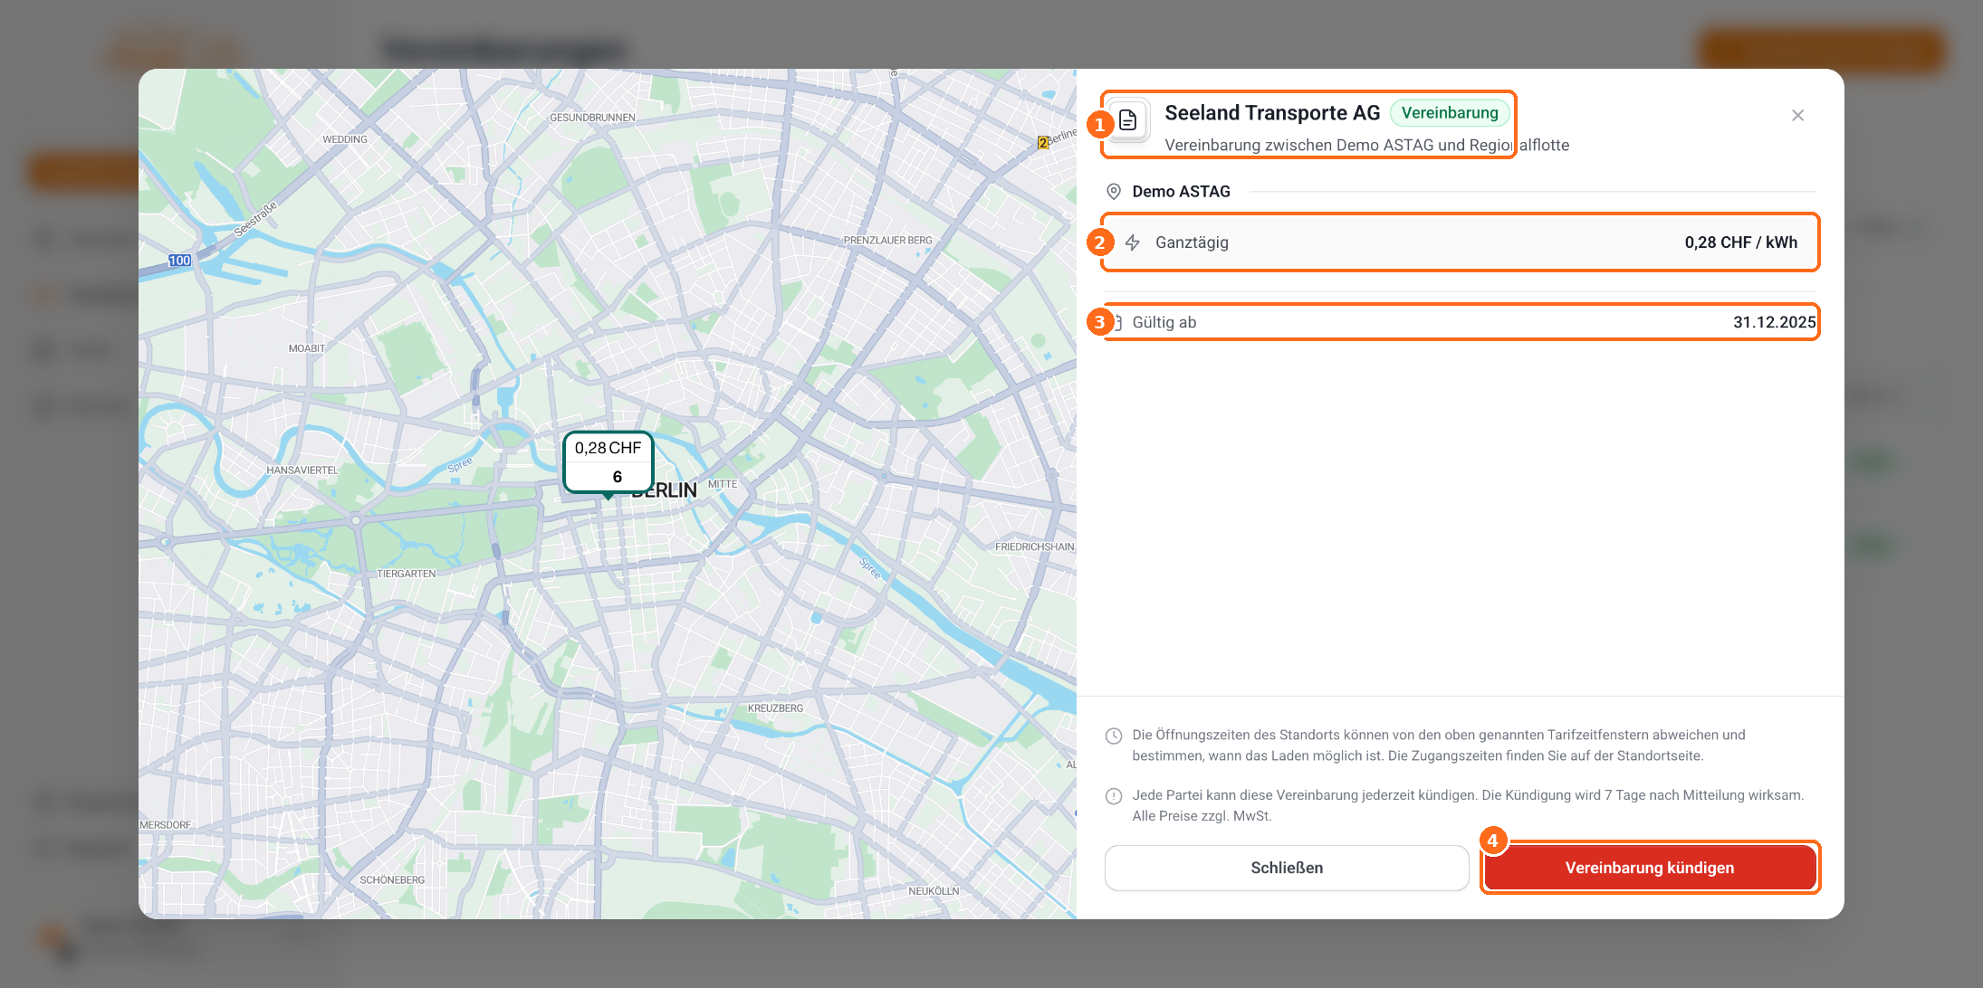Image resolution: width=1983 pixels, height=988 pixels.
Task: Click the 0,28 CHF / kWh price text
Action: click(x=1740, y=242)
